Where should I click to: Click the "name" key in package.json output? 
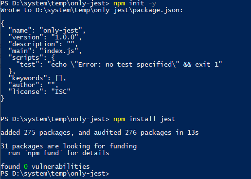(20, 31)
